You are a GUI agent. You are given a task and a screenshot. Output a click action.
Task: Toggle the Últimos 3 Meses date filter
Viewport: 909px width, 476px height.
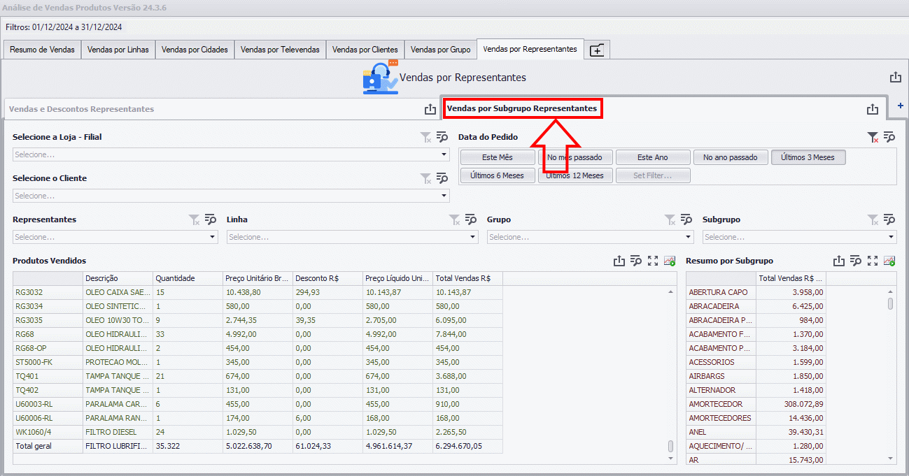point(808,157)
